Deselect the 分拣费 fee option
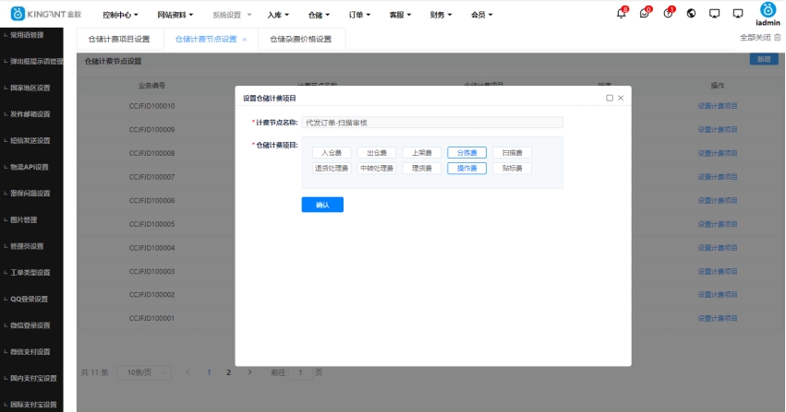 467,153
